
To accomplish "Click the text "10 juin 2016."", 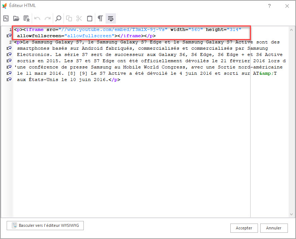I will click(89, 80).
